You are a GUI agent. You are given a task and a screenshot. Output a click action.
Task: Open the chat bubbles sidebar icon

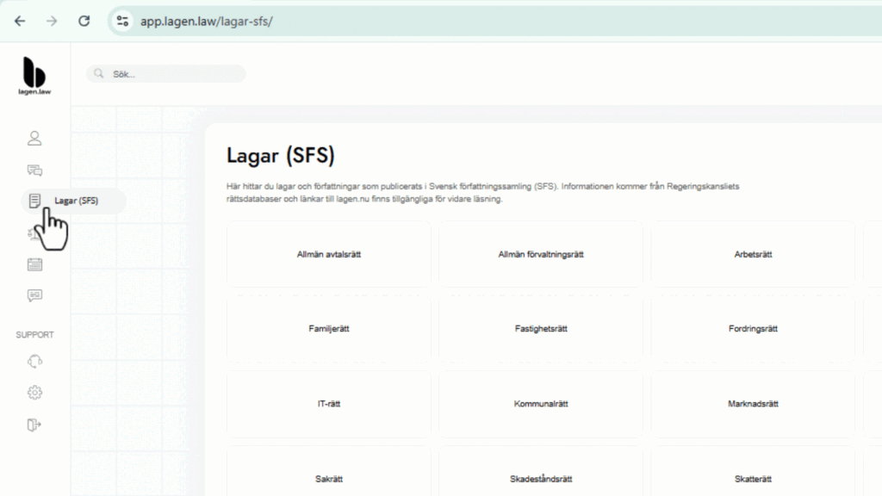[34, 170]
